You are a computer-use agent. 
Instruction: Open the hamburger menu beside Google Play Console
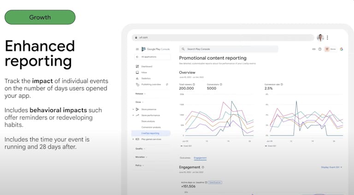pyautogui.click(x=137, y=49)
